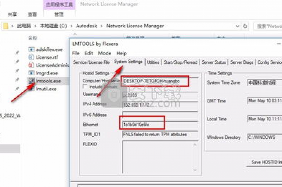Click the empty IPv6 Address field
Viewport: 282px width, 187px height.
point(160,115)
